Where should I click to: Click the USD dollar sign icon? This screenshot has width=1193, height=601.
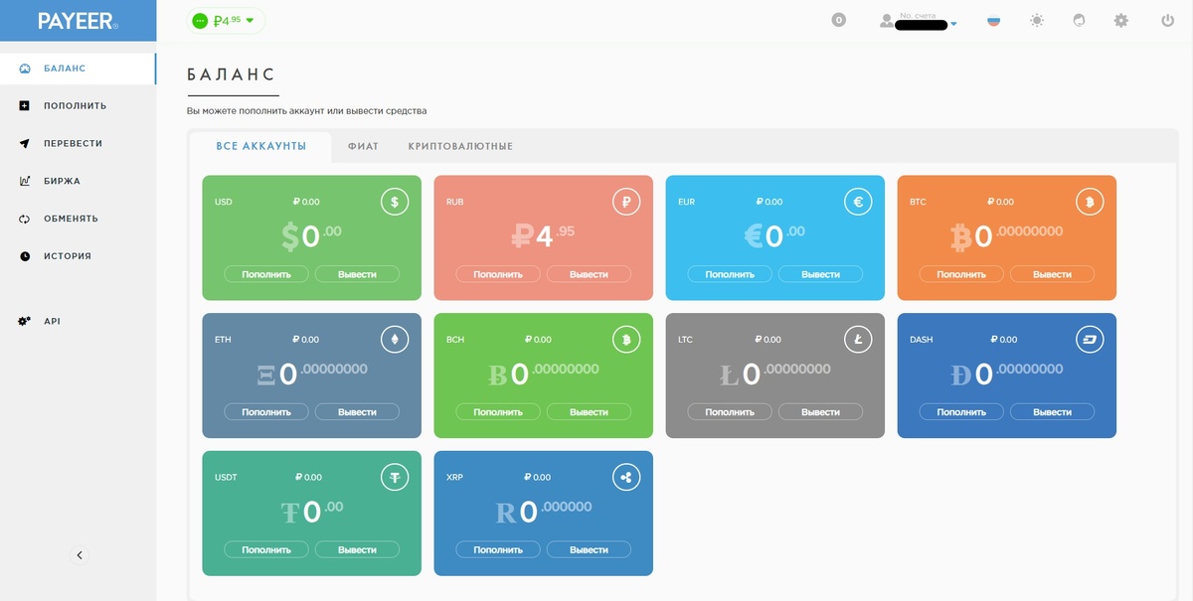coord(395,202)
